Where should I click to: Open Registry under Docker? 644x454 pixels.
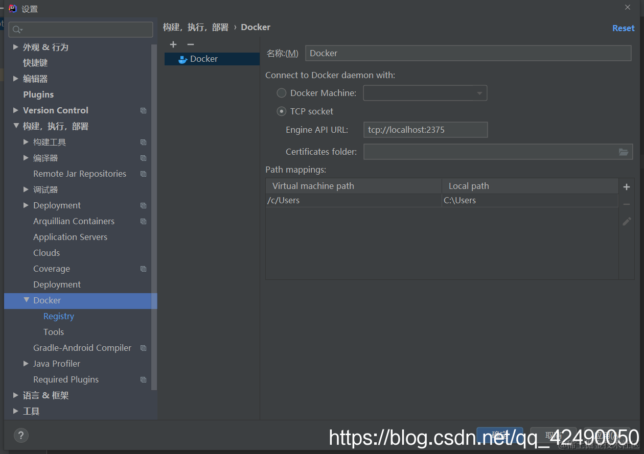tap(59, 316)
